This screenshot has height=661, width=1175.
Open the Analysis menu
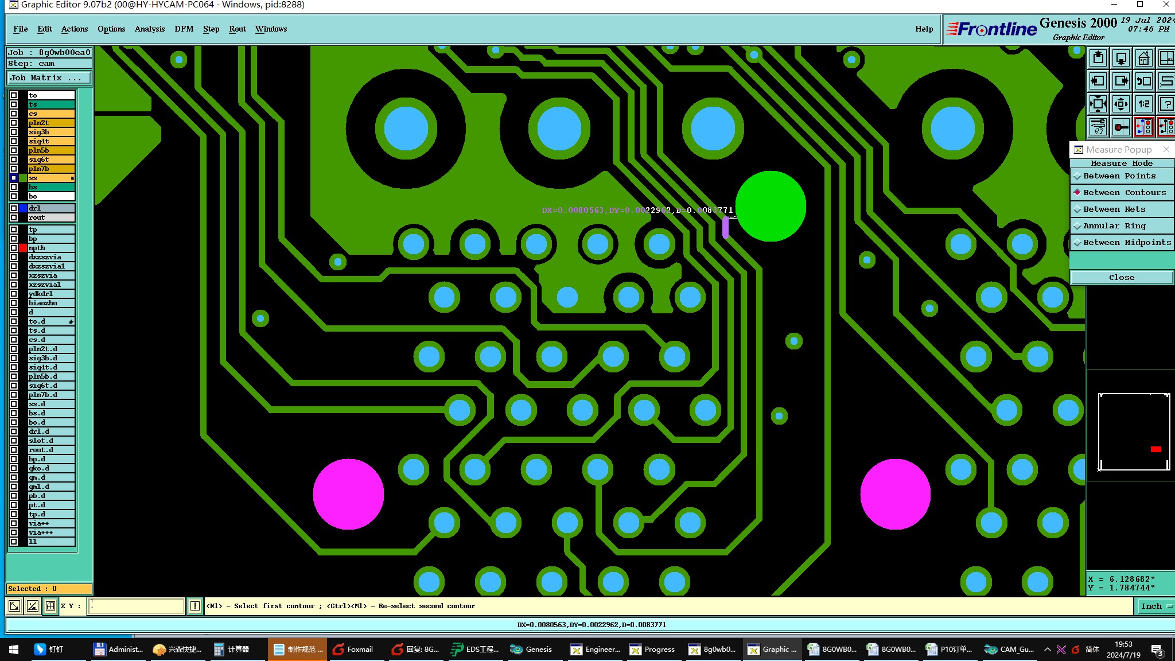[149, 29]
